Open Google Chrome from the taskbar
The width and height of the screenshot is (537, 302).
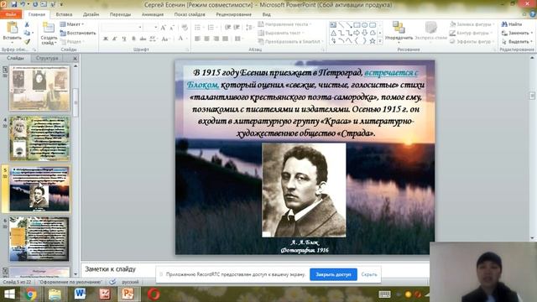(x=30, y=294)
